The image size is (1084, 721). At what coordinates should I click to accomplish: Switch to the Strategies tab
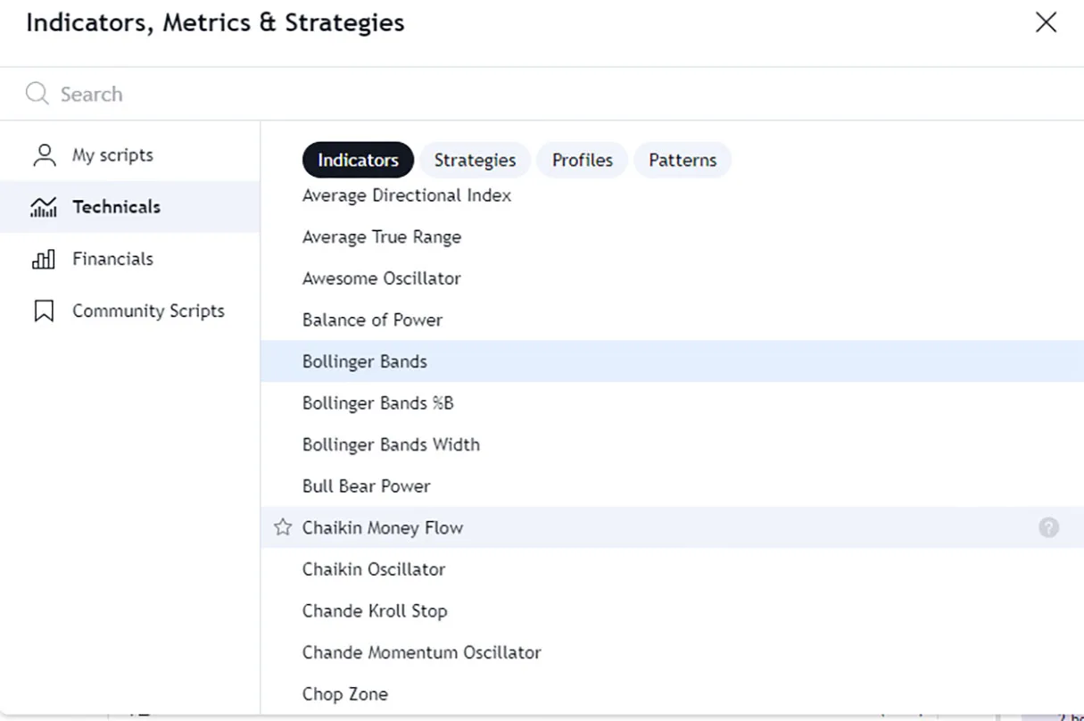click(475, 161)
